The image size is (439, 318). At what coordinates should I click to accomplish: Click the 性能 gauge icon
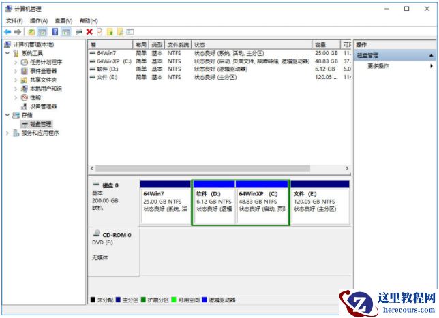[x=25, y=97]
